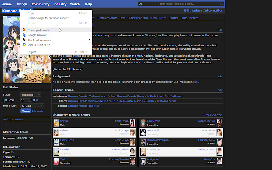The height and width of the screenshot is (170, 272).
Task: Switch to the Recommendations tab
Action: click(x=107, y=18)
